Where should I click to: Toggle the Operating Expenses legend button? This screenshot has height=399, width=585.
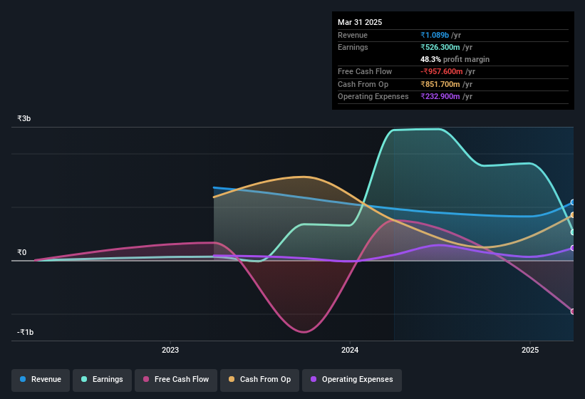tap(352, 380)
